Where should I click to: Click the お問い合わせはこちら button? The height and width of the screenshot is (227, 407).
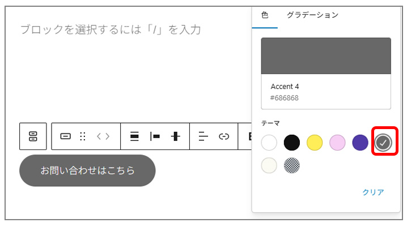87,170
